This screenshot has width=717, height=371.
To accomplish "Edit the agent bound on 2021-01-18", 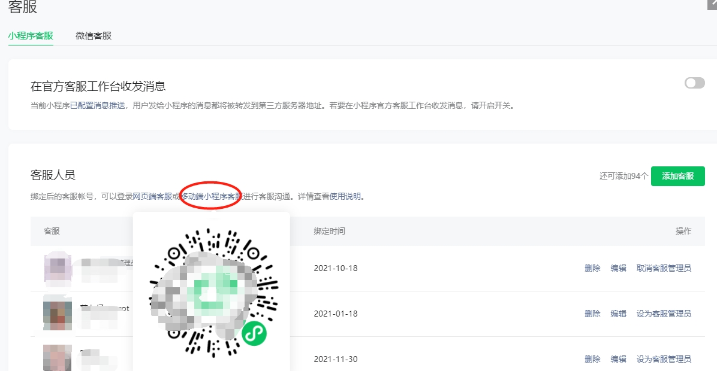I will click(x=618, y=314).
